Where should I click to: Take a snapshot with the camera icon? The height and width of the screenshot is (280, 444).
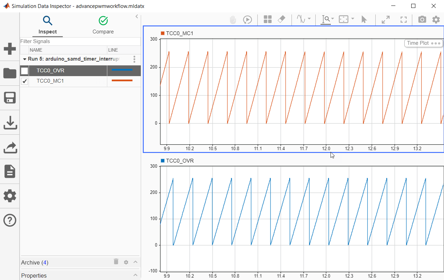(x=422, y=20)
